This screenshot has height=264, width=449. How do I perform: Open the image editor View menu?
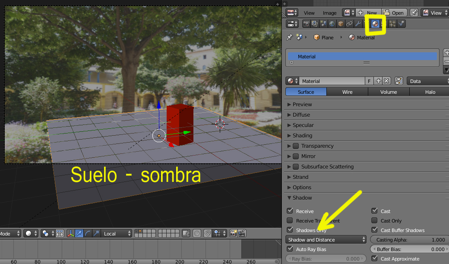pyautogui.click(x=309, y=13)
